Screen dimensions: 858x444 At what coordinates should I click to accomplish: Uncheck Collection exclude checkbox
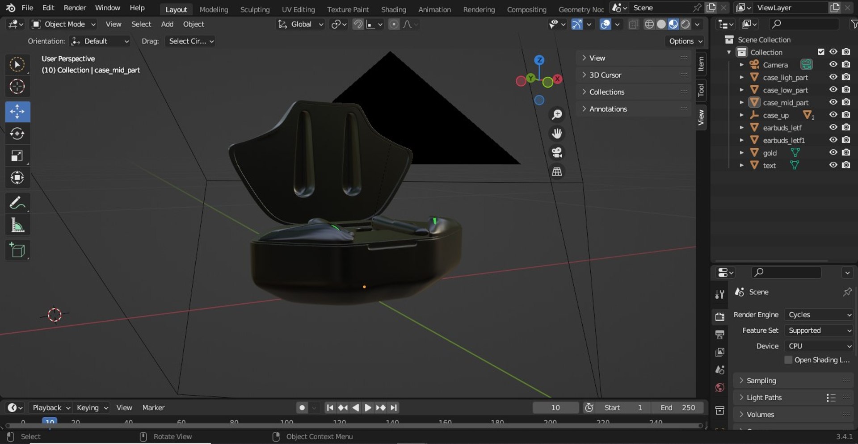821,52
